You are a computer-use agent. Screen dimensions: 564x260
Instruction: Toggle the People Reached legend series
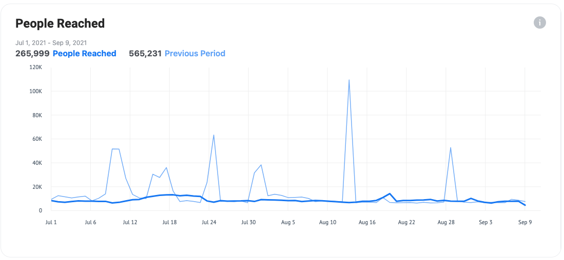click(x=85, y=53)
